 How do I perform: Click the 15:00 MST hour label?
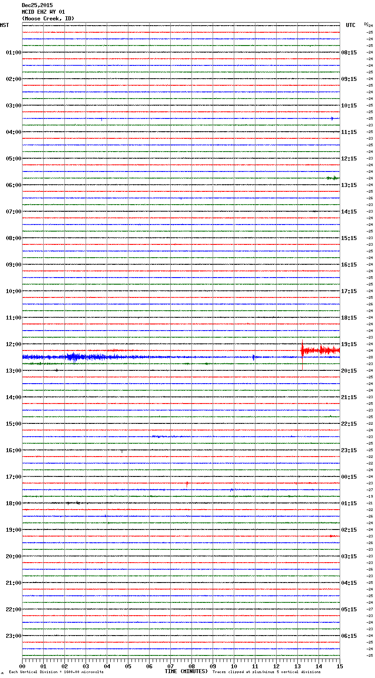pos(14,424)
